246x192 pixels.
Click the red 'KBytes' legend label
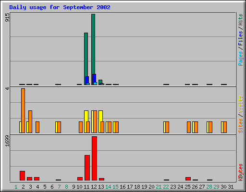click(x=241, y=172)
